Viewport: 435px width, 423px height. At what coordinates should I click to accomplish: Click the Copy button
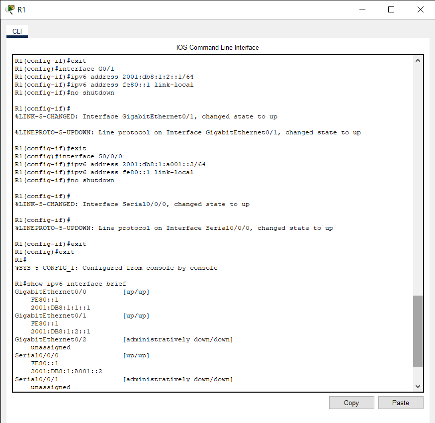(351, 402)
